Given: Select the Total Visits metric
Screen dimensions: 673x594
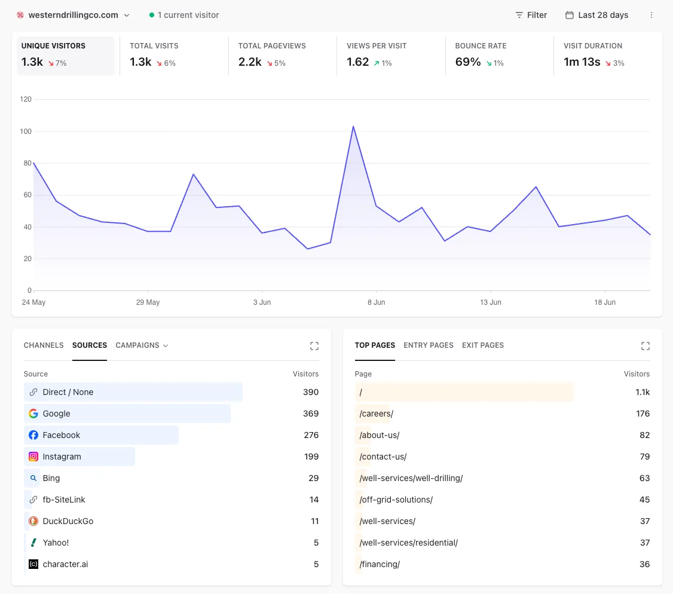Looking at the screenshot, I should 174,56.
